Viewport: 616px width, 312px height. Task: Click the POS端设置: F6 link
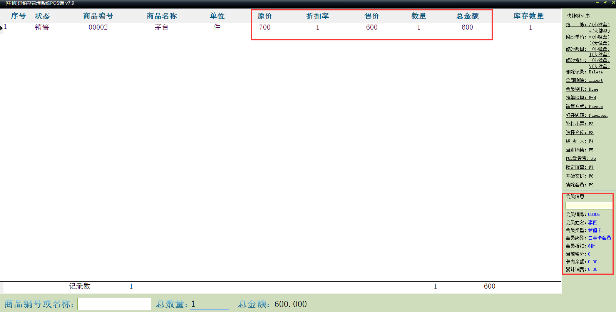581,158
